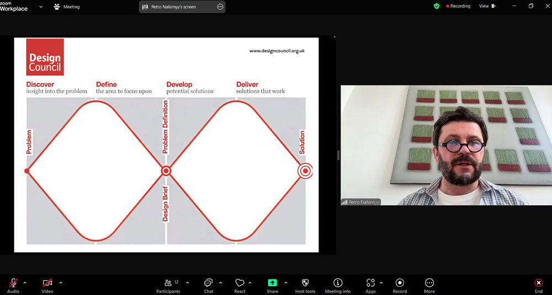
Task: Expand participants options chevron
Action: tap(187, 283)
